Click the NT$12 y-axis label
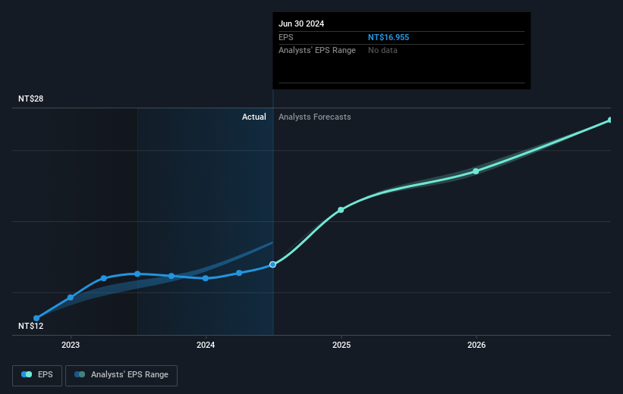Screen dimensions: 623x394 pos(30,326)
